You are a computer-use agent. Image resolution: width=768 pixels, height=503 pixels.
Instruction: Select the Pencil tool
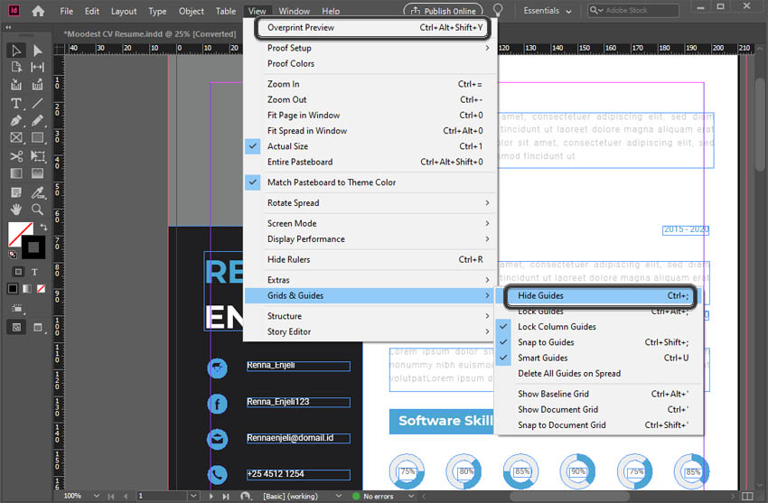pyautogui.click(x=38, y=120)
